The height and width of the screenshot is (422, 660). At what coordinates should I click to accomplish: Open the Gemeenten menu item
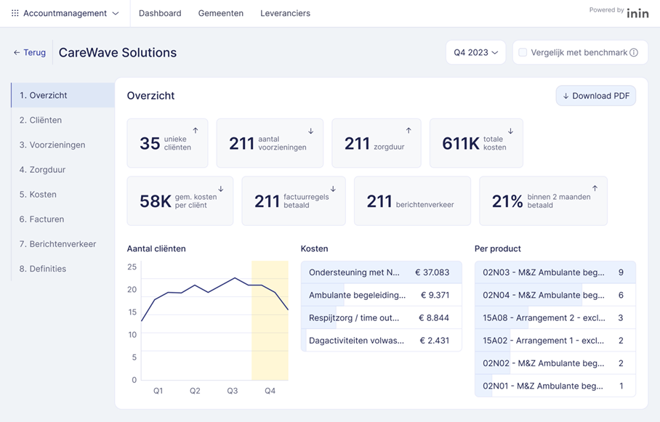221,13
